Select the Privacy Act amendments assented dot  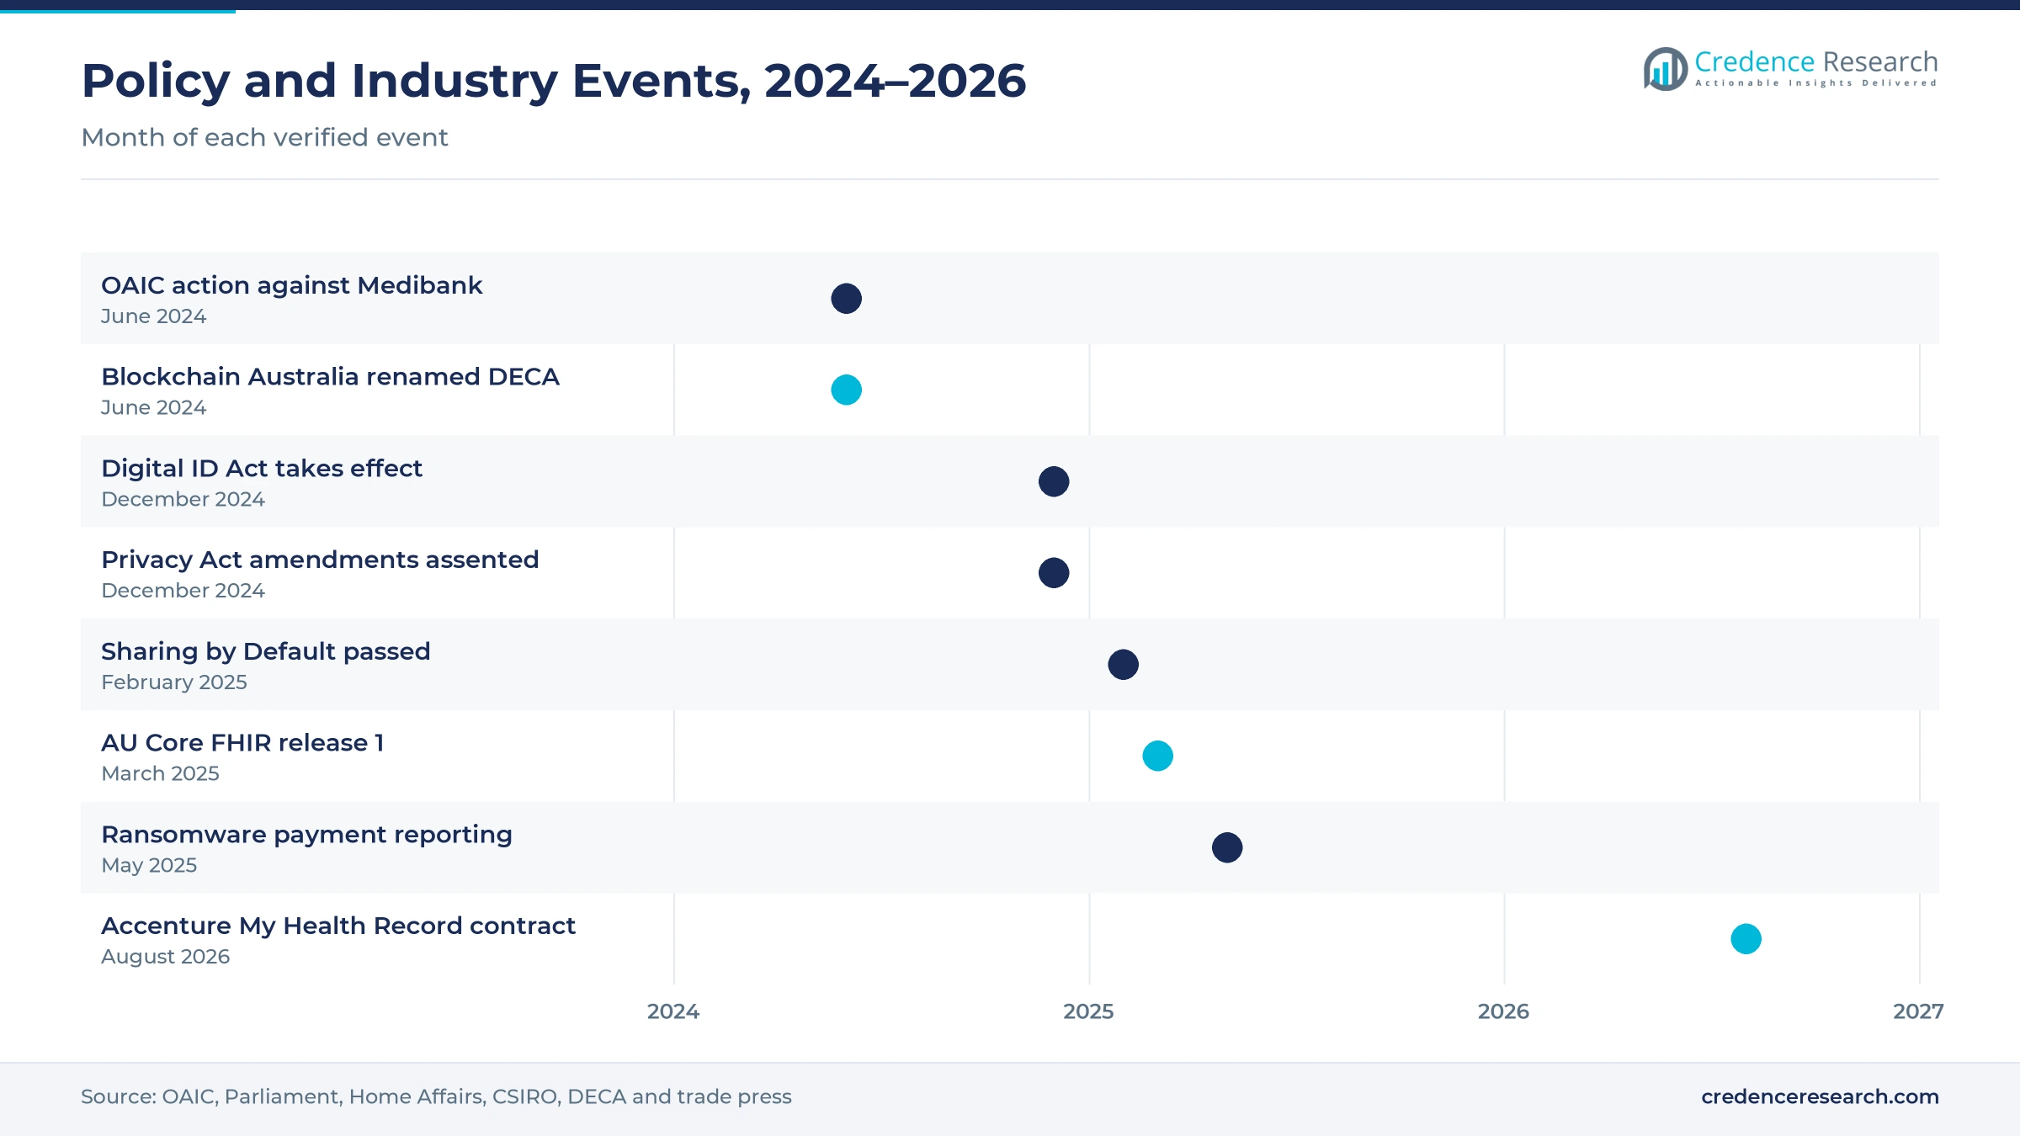[x=1054, y=573]
